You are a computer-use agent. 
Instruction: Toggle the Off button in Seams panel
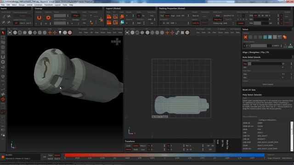[16, 23]
